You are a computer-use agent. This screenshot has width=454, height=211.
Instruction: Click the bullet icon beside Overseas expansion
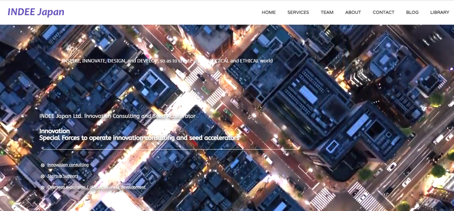tap(42, 188)
